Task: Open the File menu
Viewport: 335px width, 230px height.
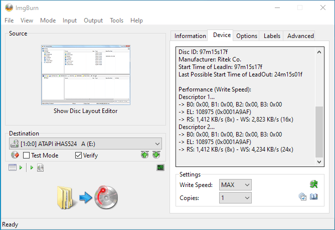Action: tap(9, 20)
